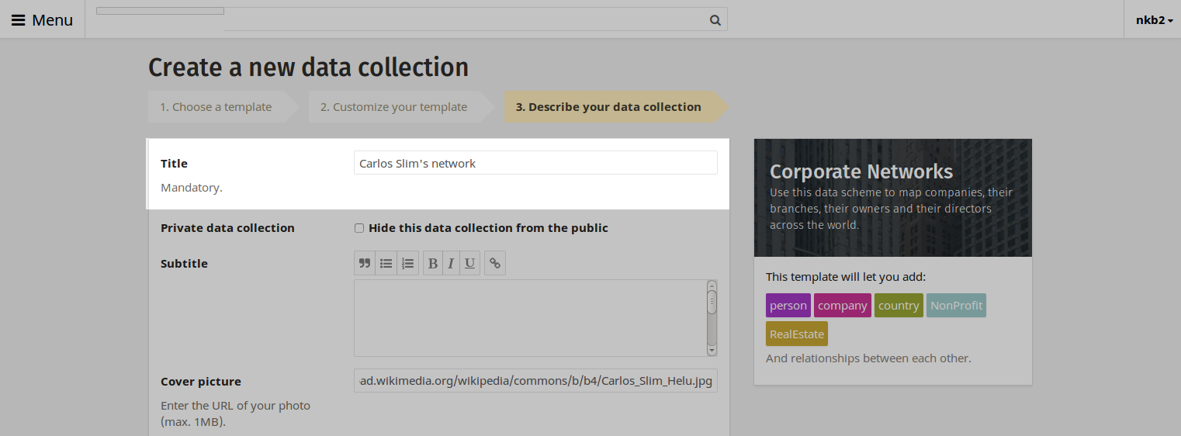The height and width of the screenshot is (436, 1181).
Task: Toggle bold formatting in Subtitle editor
Action: pyautogui.click(x=433, y=264)
